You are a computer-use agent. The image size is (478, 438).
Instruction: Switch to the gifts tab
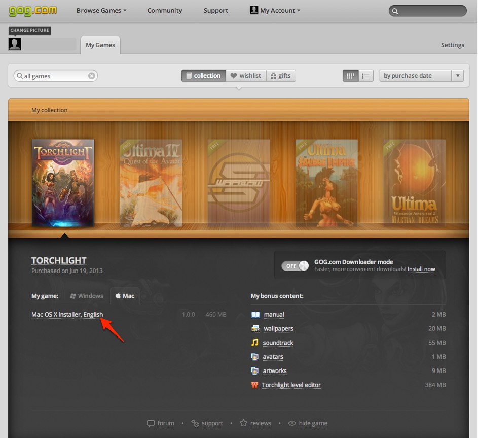pyautogui.click(x=281, y=76)
